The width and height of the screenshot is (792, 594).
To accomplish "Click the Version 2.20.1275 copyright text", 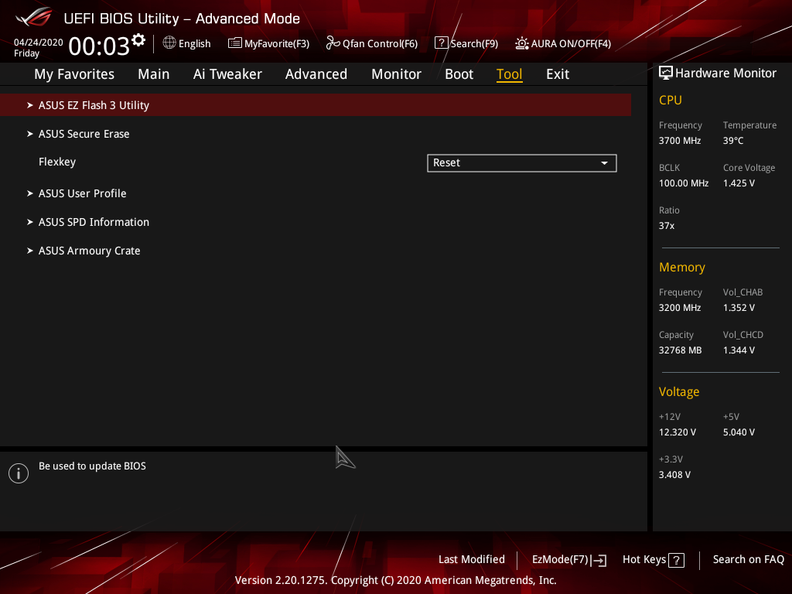I will pos(395,580).
